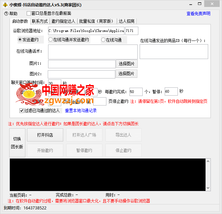Click the 每邀约完成 field showing 50

(136, 92)
